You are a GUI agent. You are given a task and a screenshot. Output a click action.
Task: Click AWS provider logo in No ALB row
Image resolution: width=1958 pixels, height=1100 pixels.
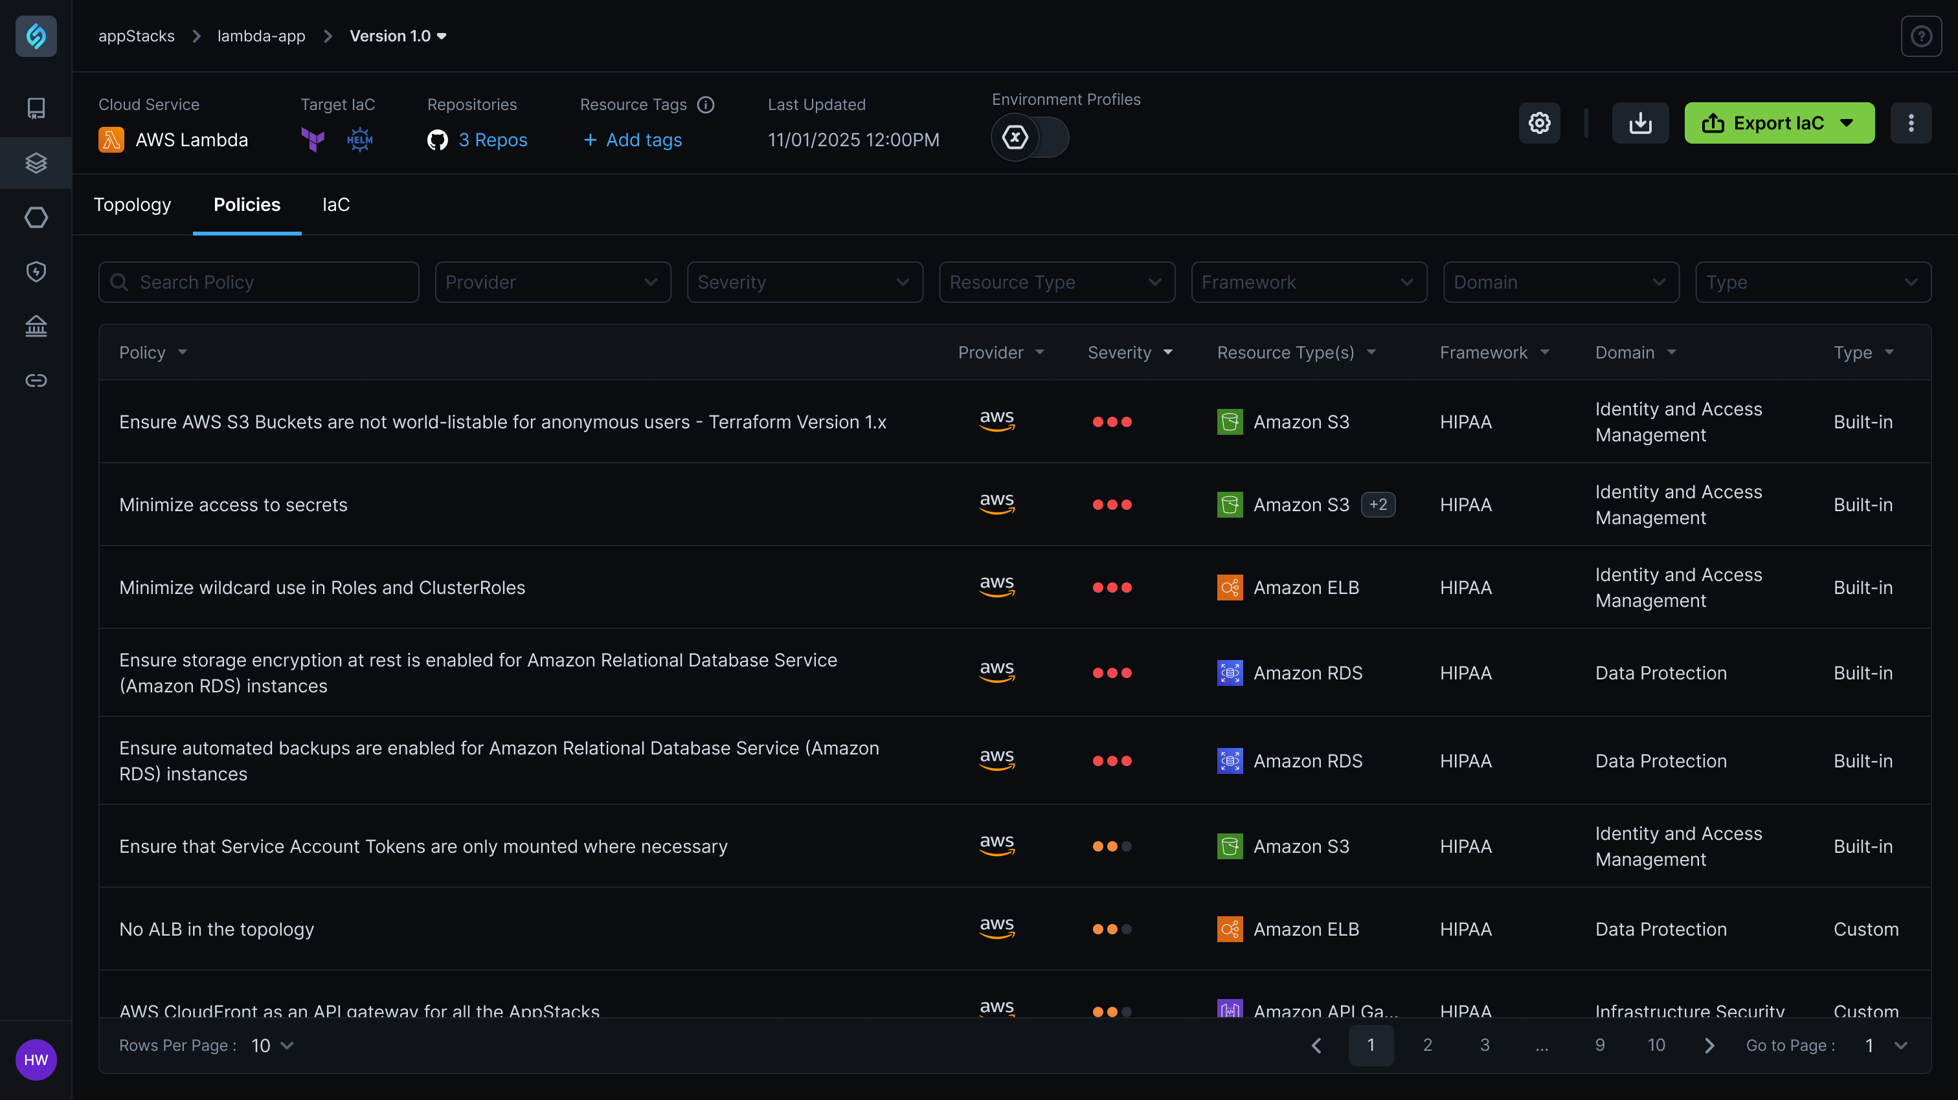tap(997, 927)
